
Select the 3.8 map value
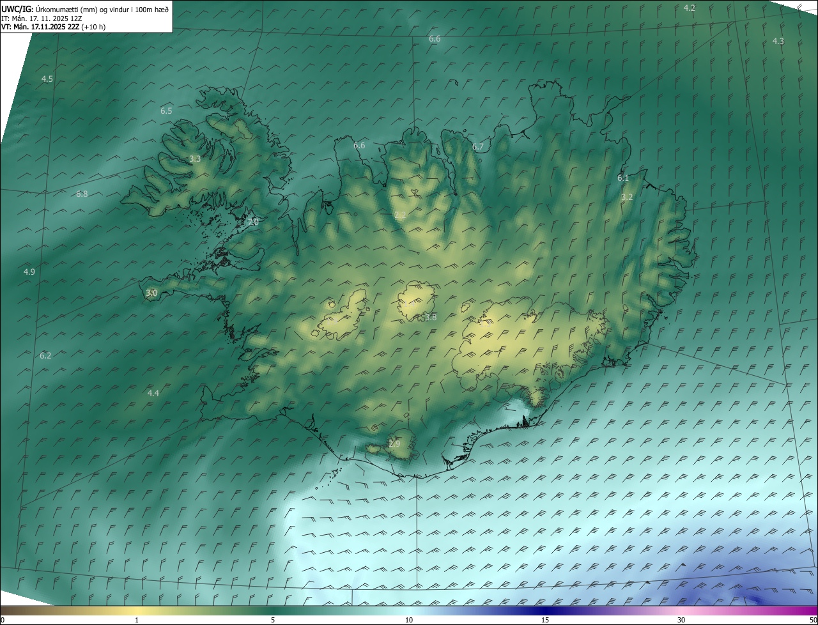coord(431,317)
